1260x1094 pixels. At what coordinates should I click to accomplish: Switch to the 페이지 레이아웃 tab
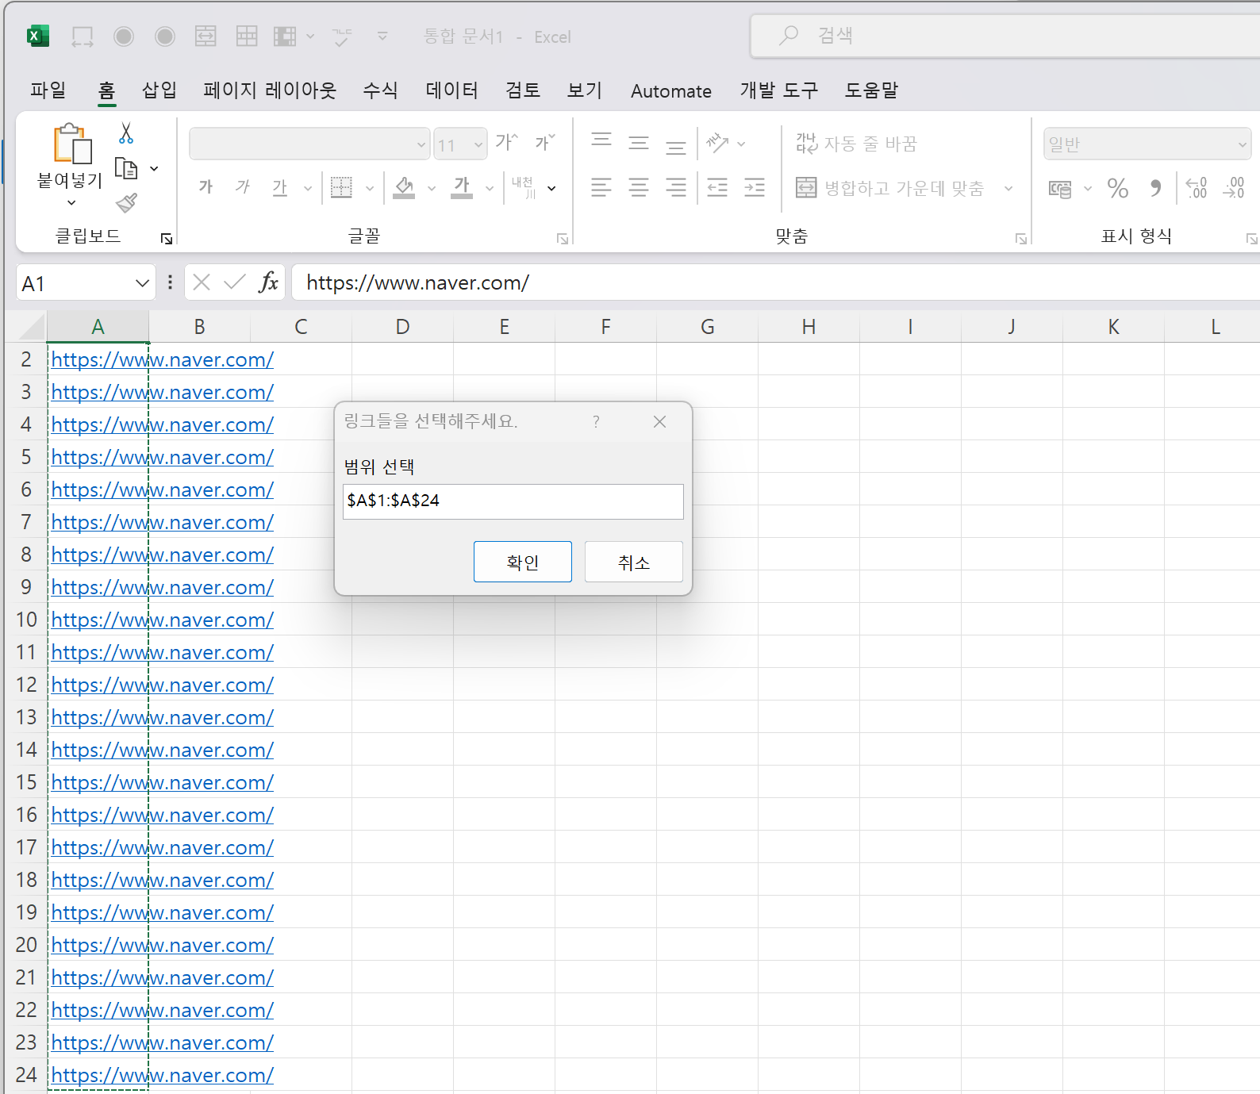[x=270, y=90]
